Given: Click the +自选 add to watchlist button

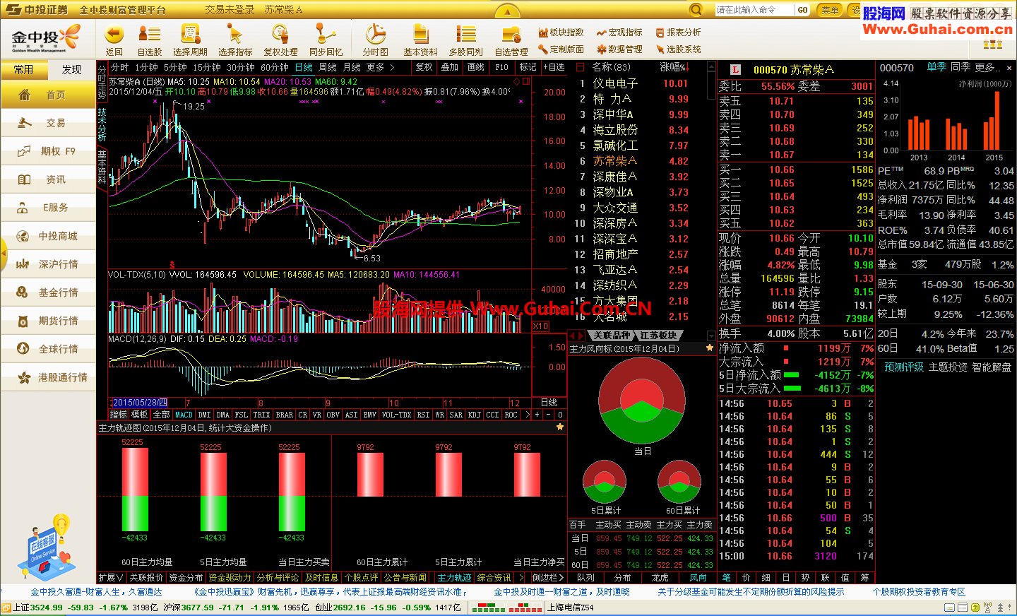Looking at the screenshot, I should click(x=553, y=67).
